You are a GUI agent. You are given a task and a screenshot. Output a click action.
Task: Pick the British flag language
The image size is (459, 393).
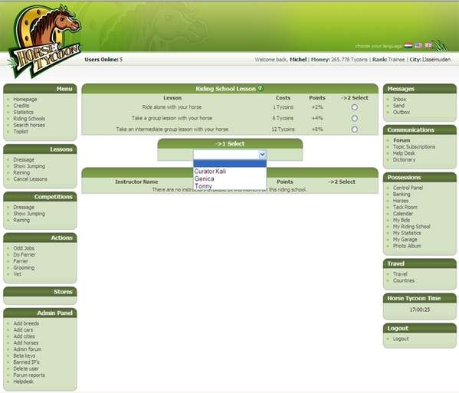tap(428, 45)
